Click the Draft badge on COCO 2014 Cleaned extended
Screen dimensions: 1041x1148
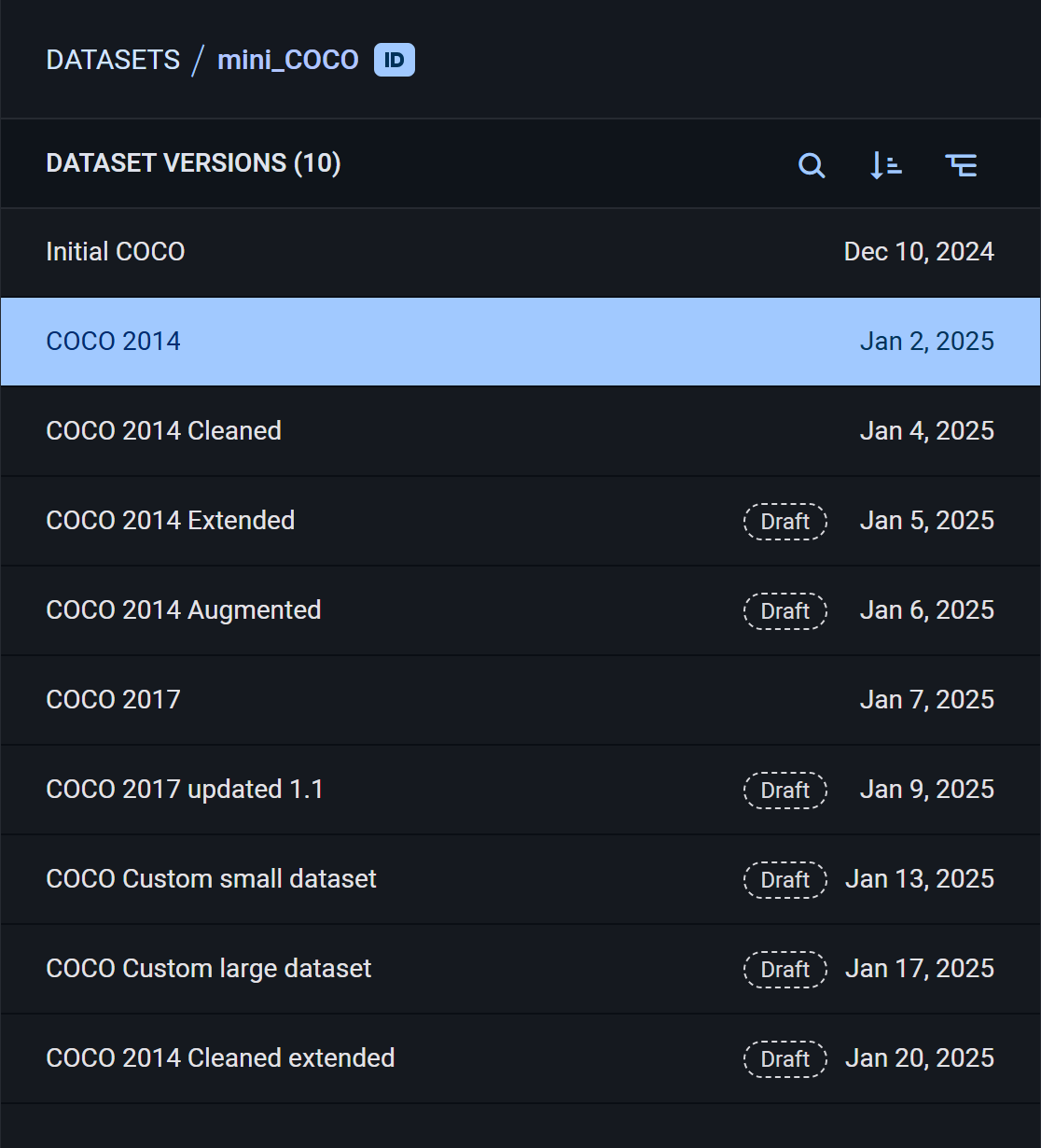784,1058
